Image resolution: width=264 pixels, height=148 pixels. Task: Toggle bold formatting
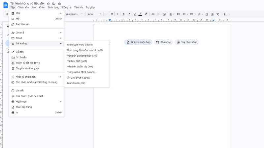pyautogui.click(x=123, y=14)
